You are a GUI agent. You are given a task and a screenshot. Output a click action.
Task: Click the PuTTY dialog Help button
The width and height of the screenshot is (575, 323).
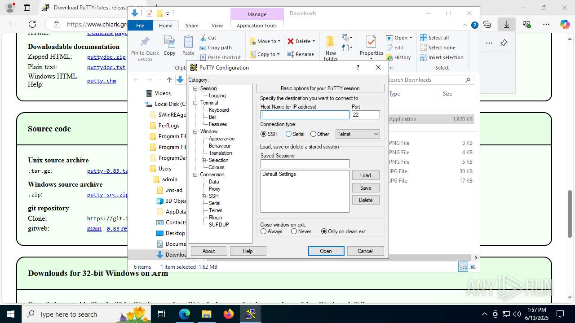(x=248, y=251)
